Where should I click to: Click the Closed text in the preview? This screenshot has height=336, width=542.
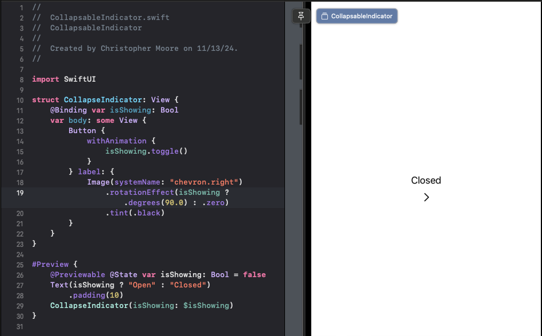point(425,180)
